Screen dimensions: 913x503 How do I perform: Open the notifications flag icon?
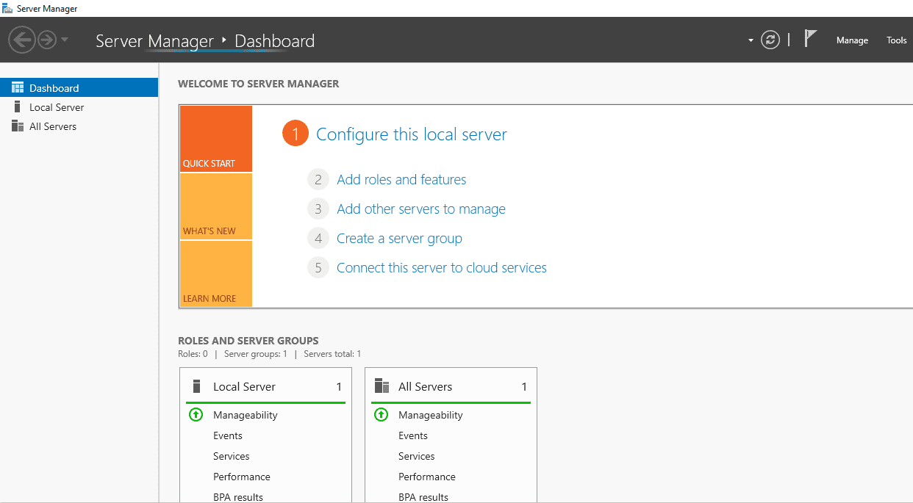(810, 40)
